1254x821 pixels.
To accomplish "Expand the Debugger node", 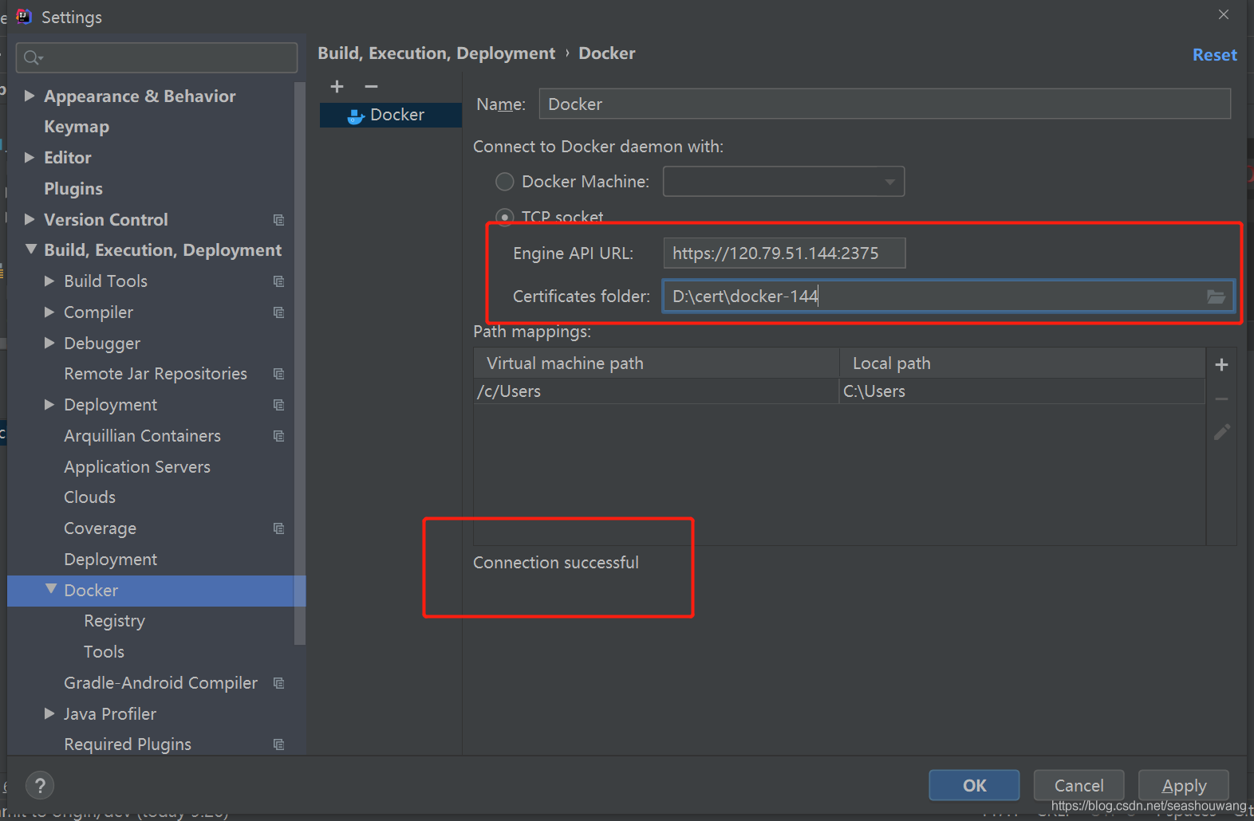I will [x=49, y=343].
